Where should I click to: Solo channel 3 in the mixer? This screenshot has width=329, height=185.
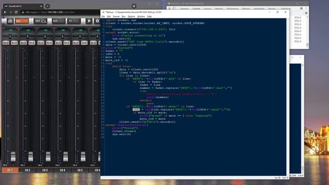(49, 43)
